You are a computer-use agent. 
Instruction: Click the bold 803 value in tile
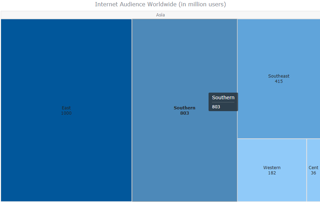pyautogui.click(x=184, y=113)
